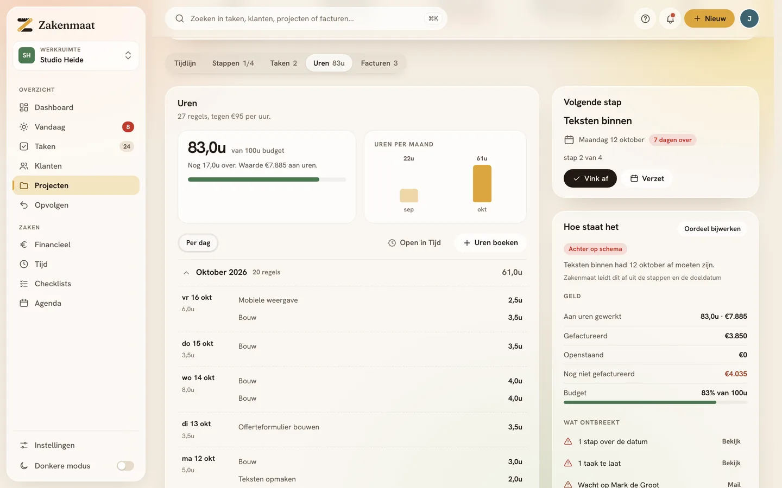Click the Verzet button
The image size is (782, 488).
[x=647, y=178]
